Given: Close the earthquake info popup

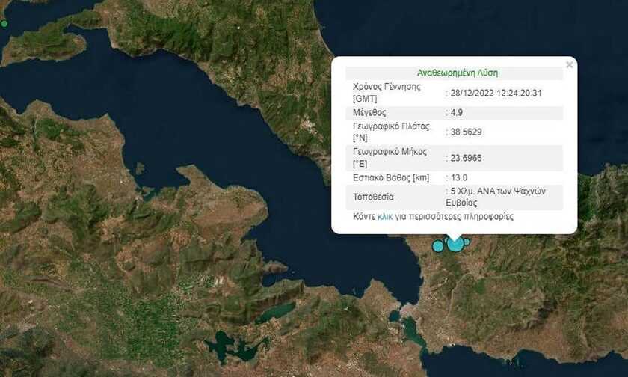Looking at the screenshot, I should coord(569,65).
